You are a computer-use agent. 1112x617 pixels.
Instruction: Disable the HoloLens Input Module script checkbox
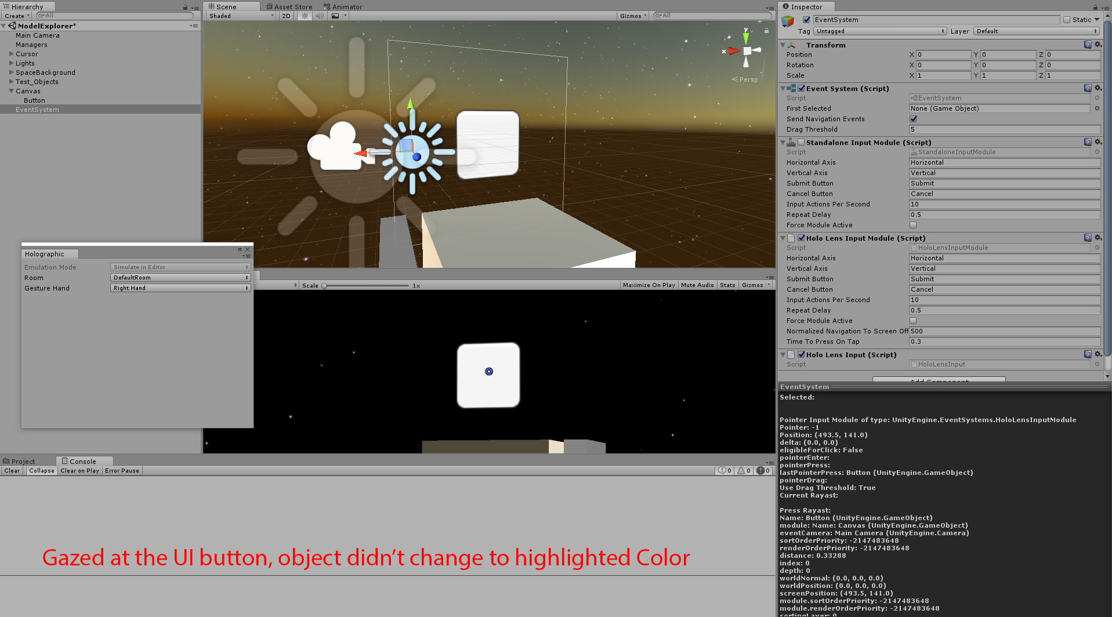[802, 238]
